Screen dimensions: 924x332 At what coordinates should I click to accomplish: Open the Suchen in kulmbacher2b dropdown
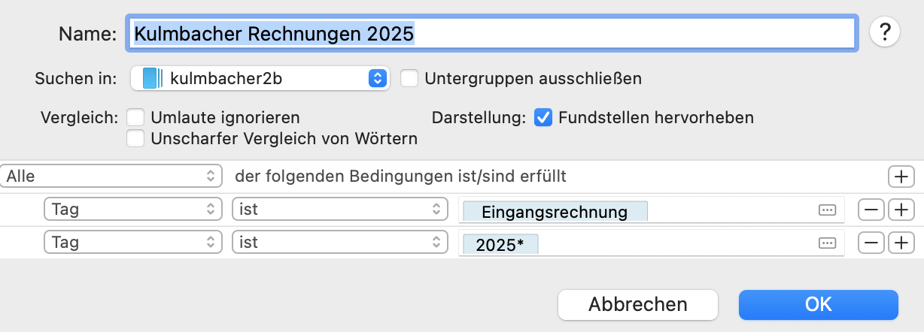click(x=260, y=78)
